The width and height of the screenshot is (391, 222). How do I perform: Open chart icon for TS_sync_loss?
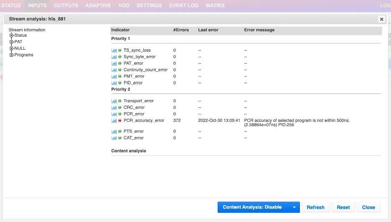[x=114, y=50]
